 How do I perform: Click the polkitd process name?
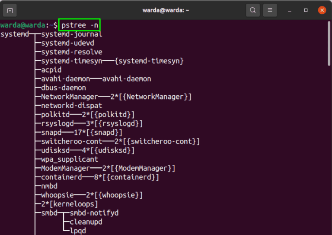pos(55,114)
